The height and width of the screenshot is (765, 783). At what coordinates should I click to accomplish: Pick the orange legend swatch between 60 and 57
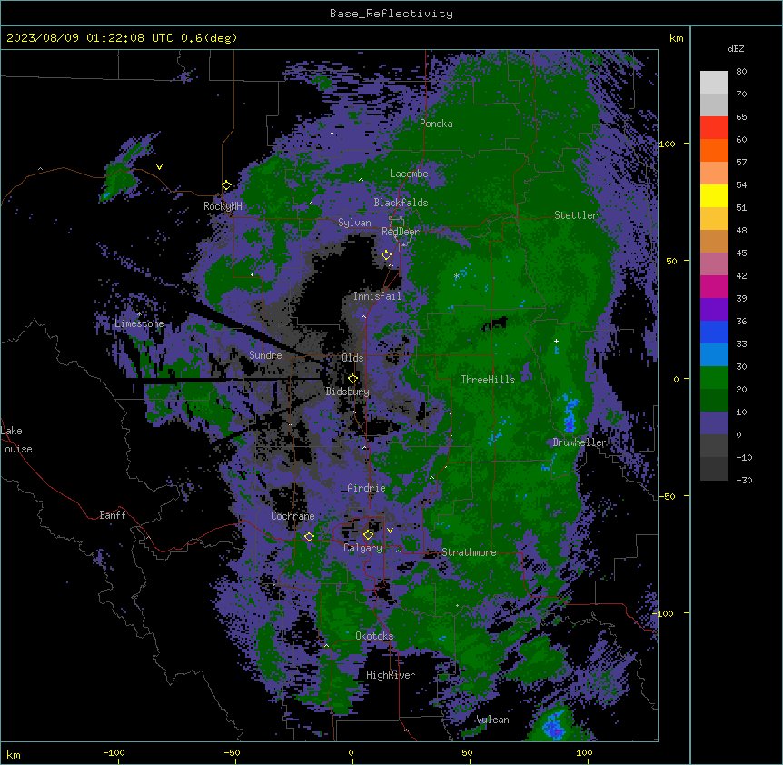[x=714, y=150]
